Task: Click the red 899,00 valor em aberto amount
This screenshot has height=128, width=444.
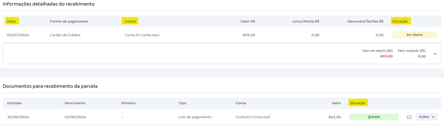Action: [386, 56]
